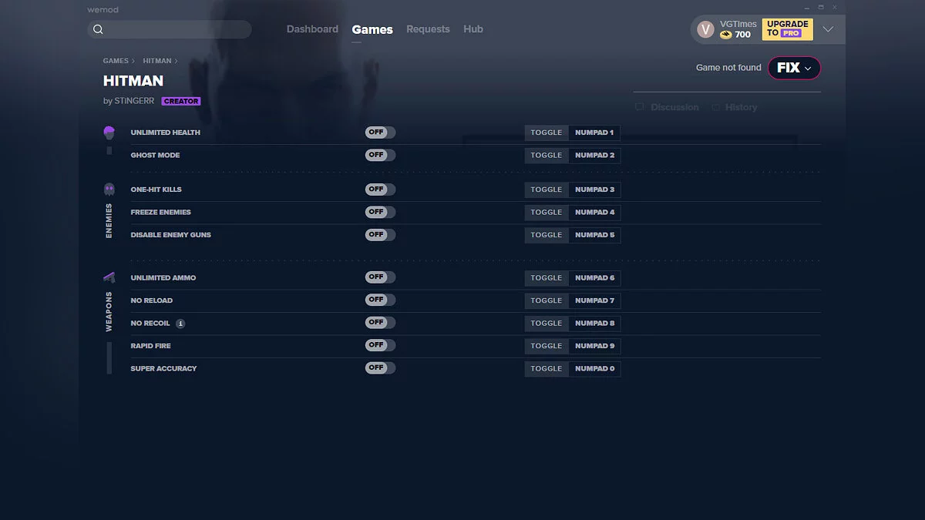Enable Freeze Enemies switch

[380, 212]
